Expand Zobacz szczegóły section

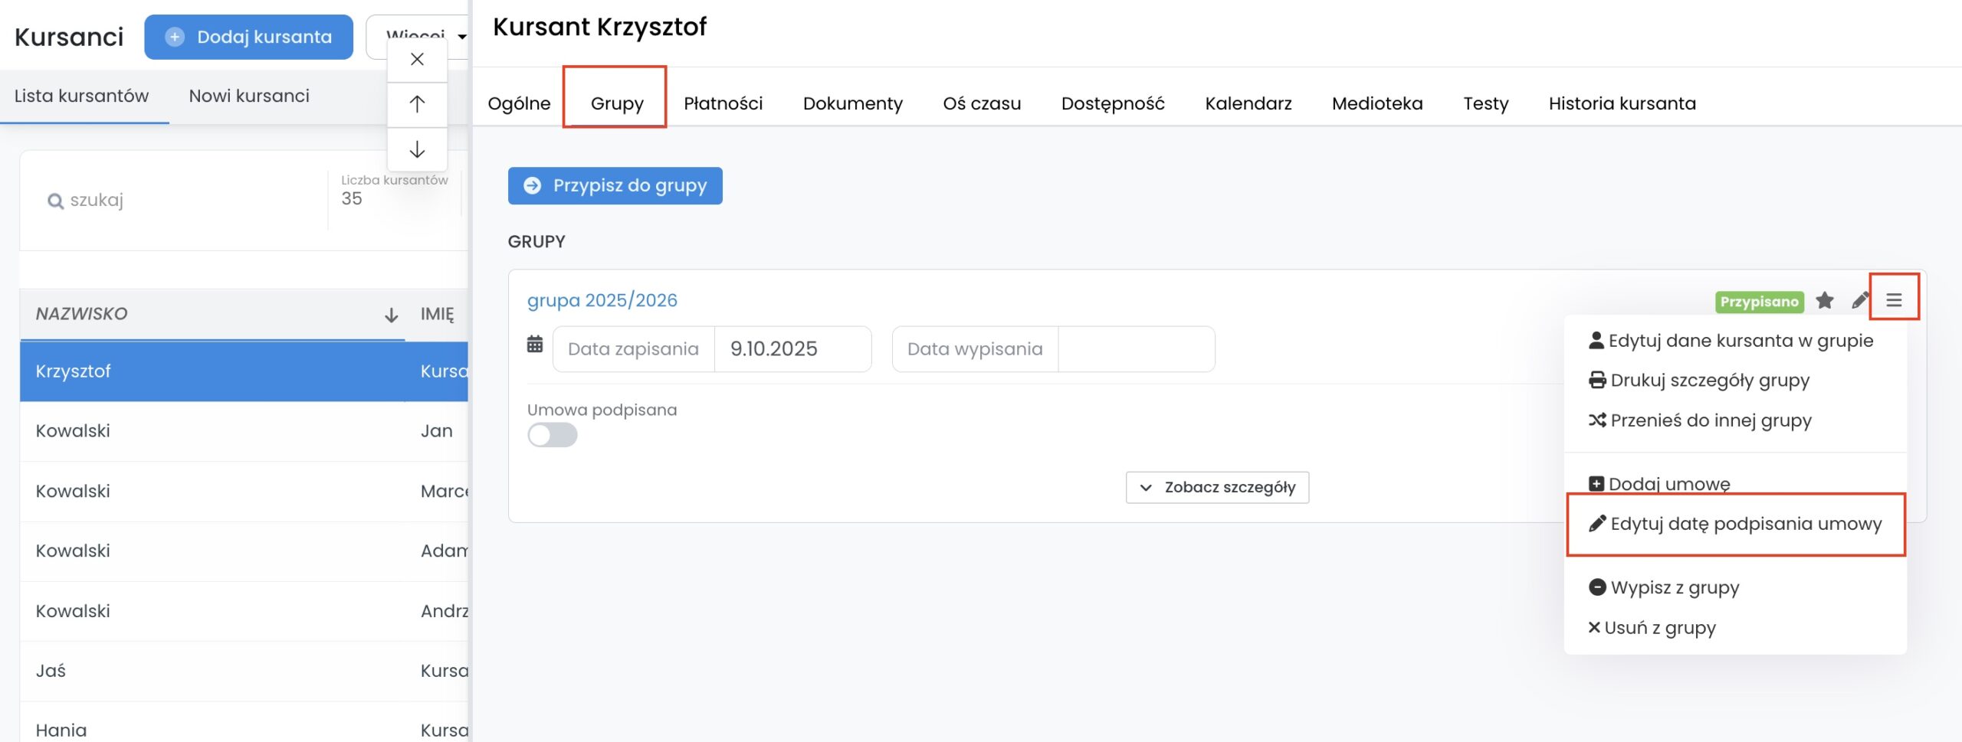point(1217,488)
